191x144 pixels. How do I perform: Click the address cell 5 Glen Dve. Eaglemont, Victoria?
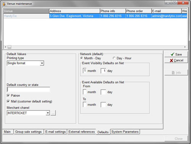click(74, 16)
